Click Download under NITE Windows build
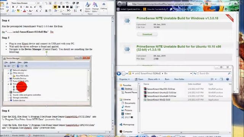This screenshot has width=244, height=137. (147, 34)
